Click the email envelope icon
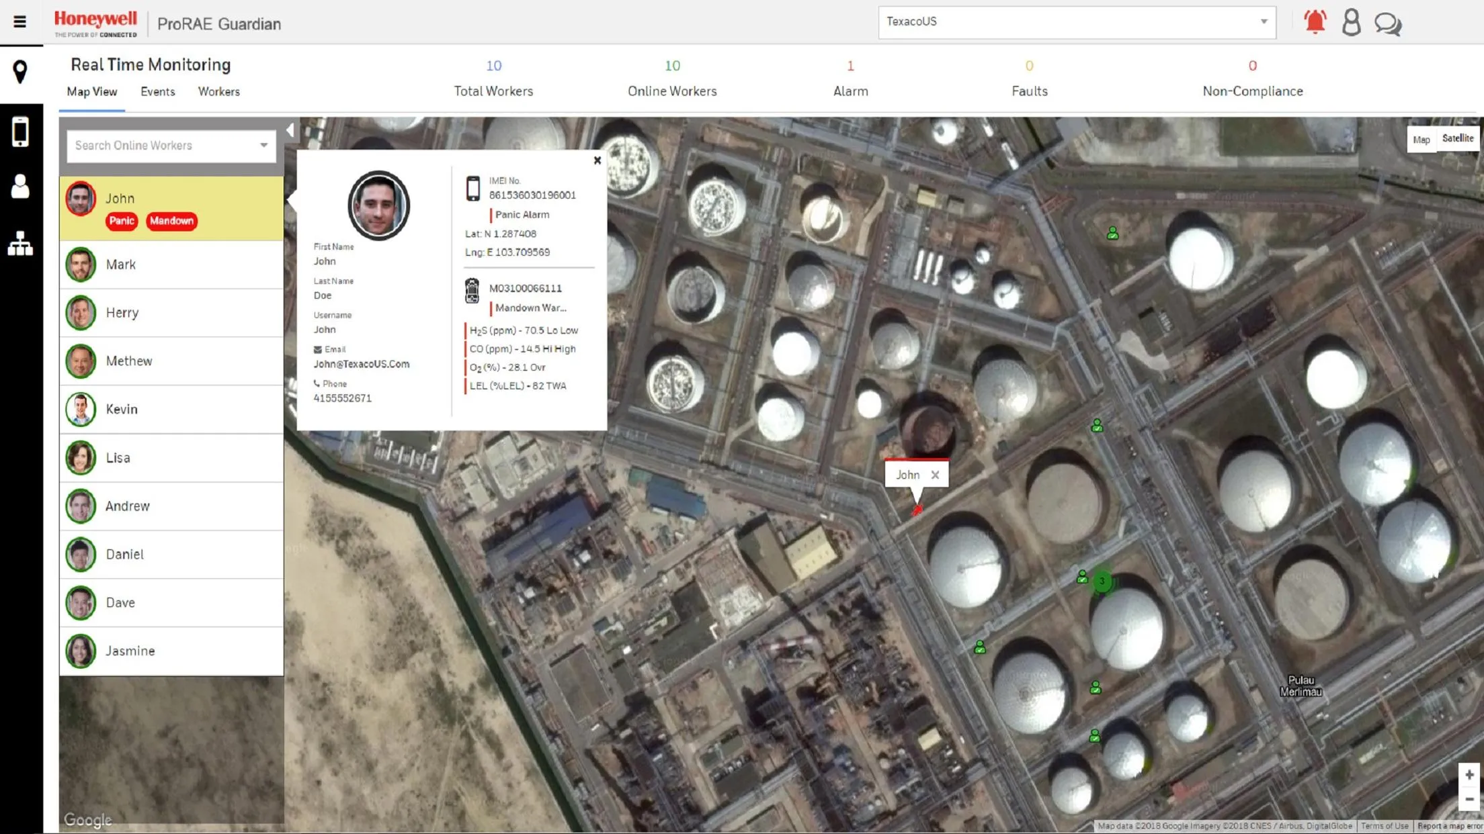1484x834 pixels. [x=318, y=349]
